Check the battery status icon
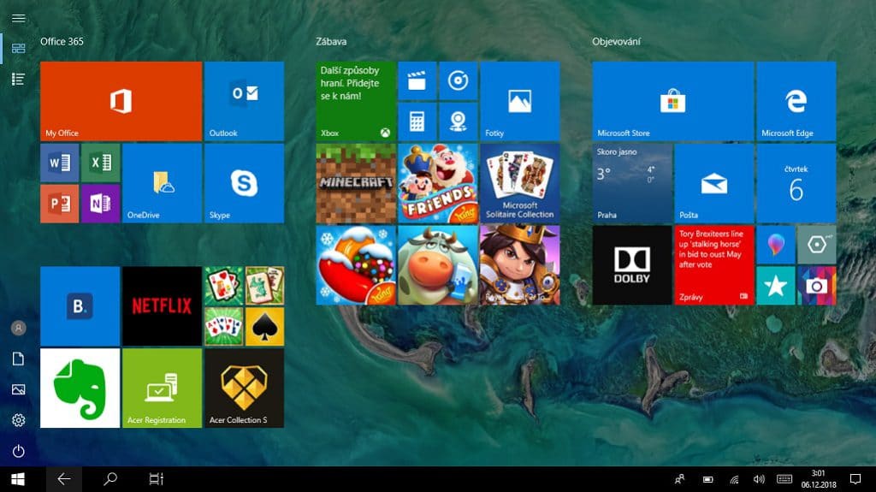876x492 pixels. 707,479
